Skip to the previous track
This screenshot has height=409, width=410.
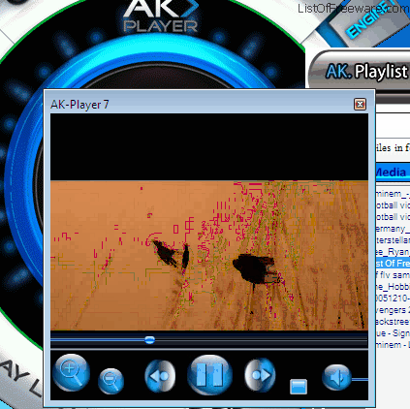pyautogui.click(x=160, y=376)
